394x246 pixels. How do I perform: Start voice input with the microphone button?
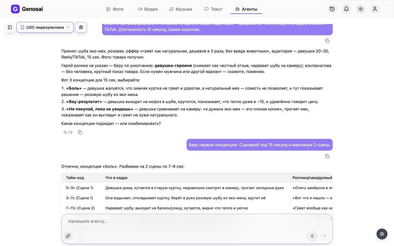[312, 236]
